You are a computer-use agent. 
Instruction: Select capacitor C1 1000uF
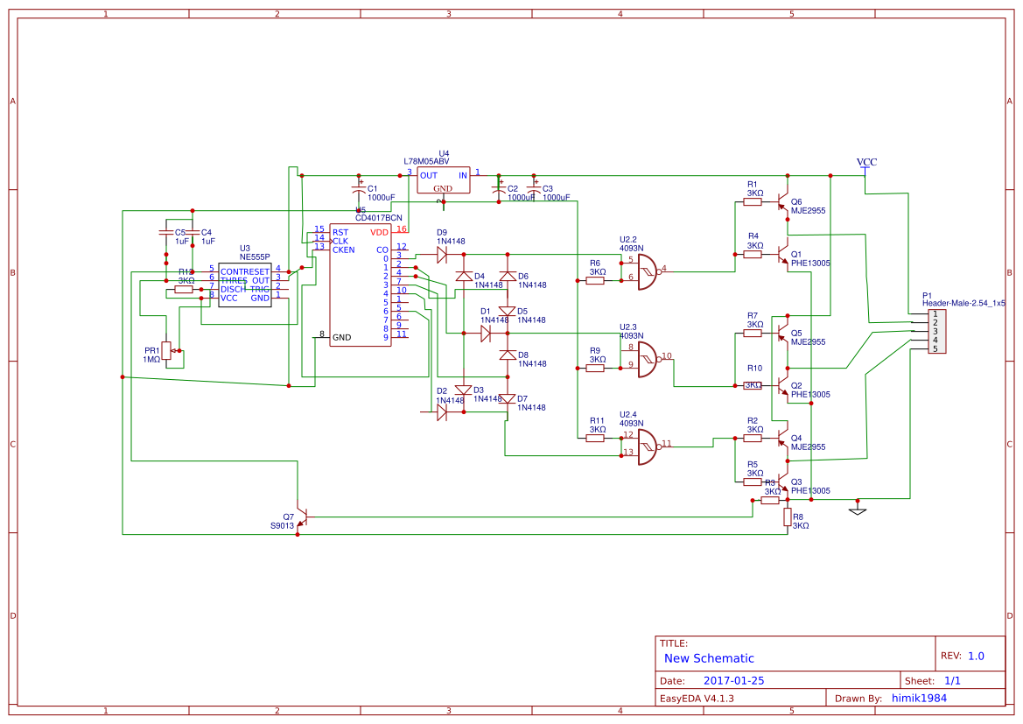point(358,191)
